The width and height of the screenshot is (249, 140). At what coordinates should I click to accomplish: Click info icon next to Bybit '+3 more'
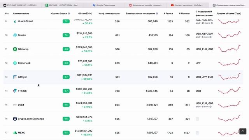click(x=210, y=107)
